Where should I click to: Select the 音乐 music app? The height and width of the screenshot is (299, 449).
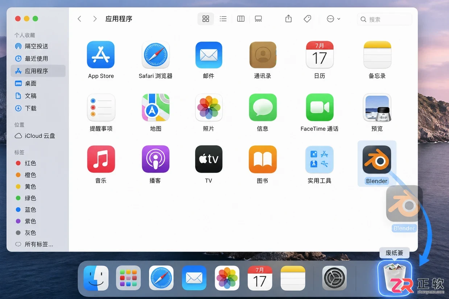tap(101, 159)
